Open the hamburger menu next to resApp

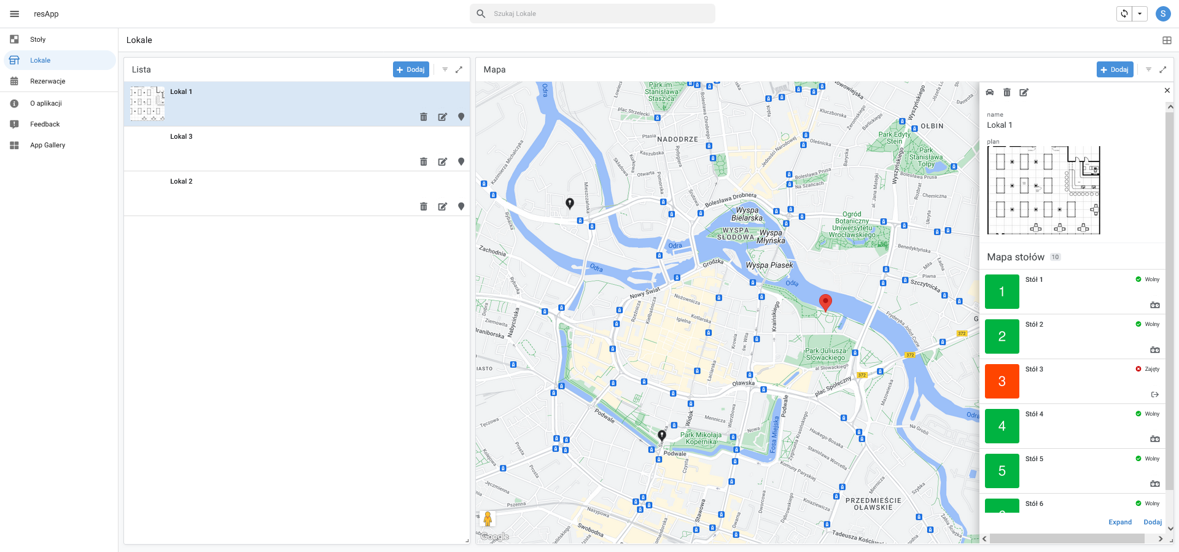tap(15, 14)
